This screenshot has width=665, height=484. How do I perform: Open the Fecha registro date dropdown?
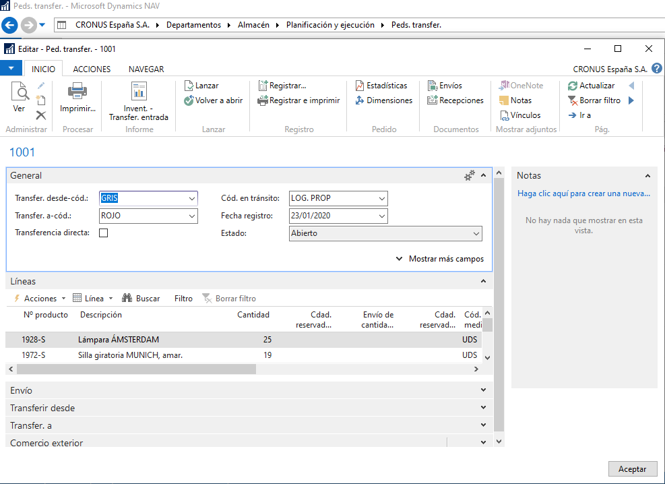click(x=382, y=216)
